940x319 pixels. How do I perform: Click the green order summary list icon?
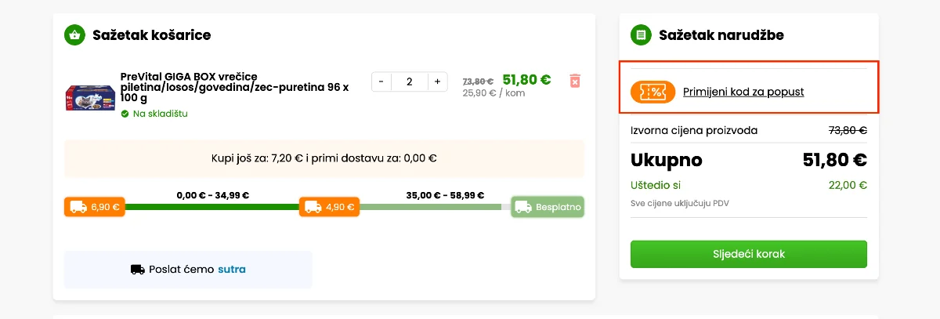point(641,34)
